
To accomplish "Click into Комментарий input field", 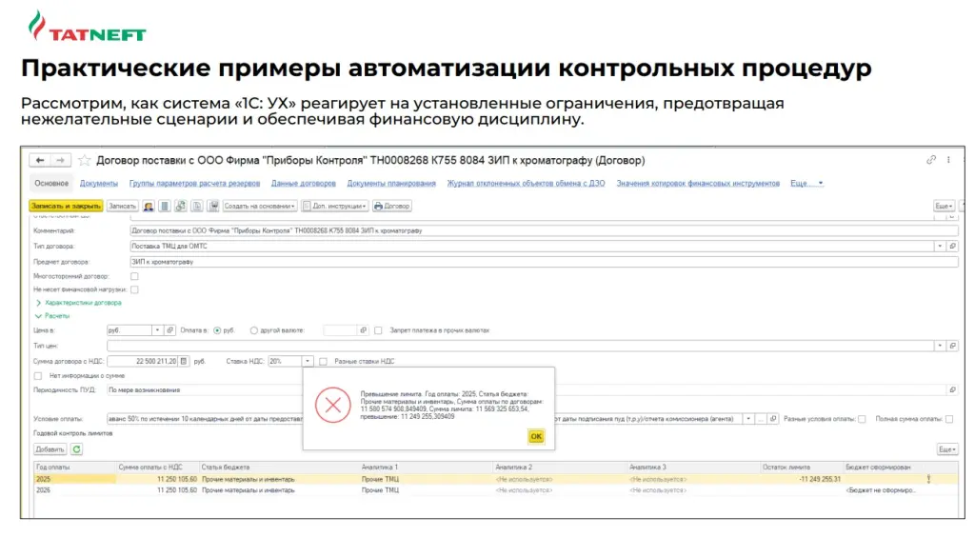I will point(544,230).
